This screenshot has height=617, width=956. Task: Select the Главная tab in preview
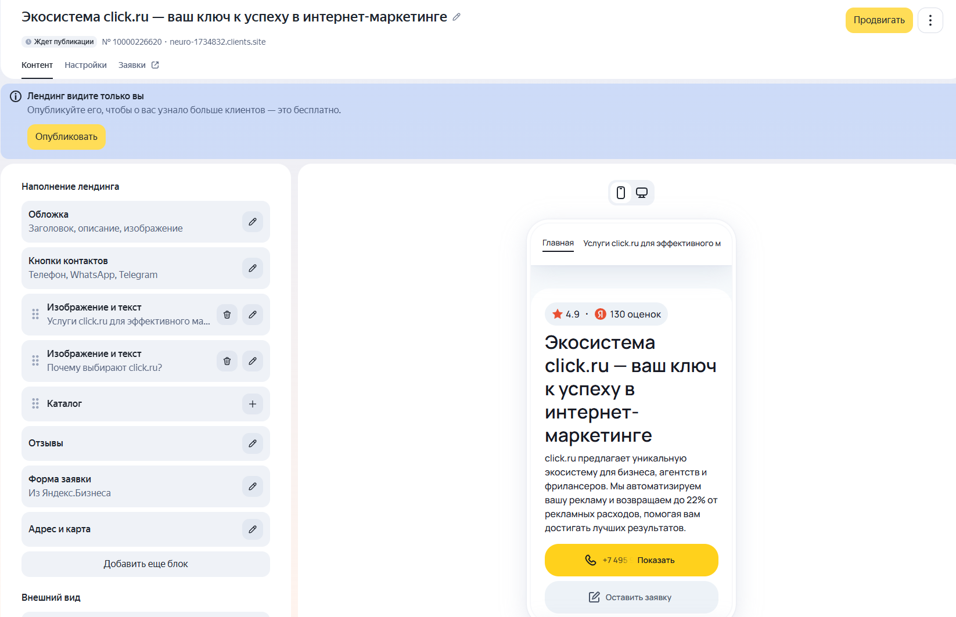[x=558, y=243]
